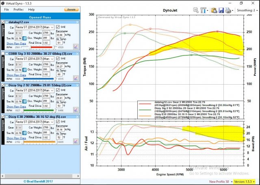Click Show Raw Data for COBB Stg 3
This screenshot has width=260, height=185.
tap(16, 75)
